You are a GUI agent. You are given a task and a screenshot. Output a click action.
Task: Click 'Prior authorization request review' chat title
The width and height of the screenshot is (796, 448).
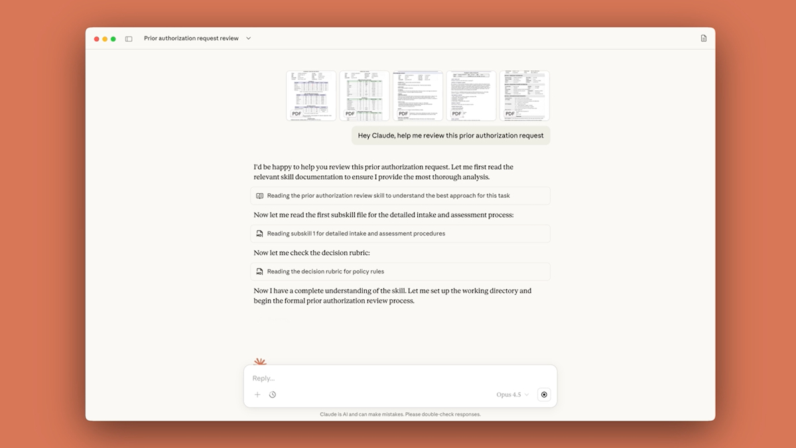point(191,38)
